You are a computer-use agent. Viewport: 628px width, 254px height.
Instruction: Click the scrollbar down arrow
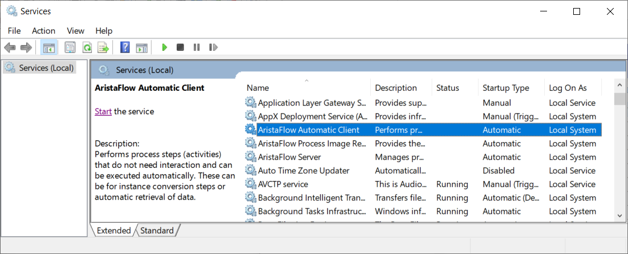tap(619, 216)
